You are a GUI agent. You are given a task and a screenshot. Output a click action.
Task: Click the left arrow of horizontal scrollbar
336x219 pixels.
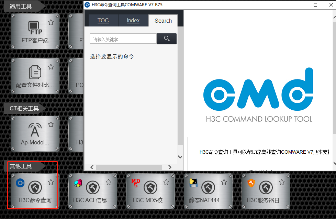click(92, 167)
